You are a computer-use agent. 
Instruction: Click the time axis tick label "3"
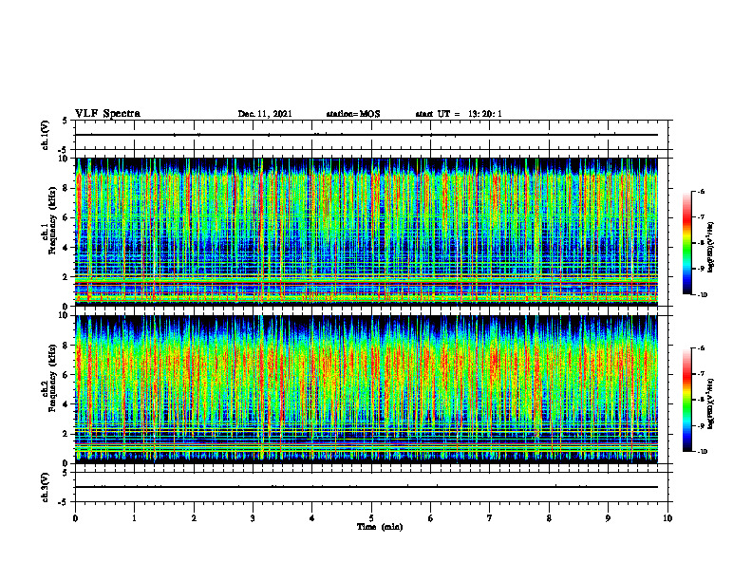coord(253,518)
